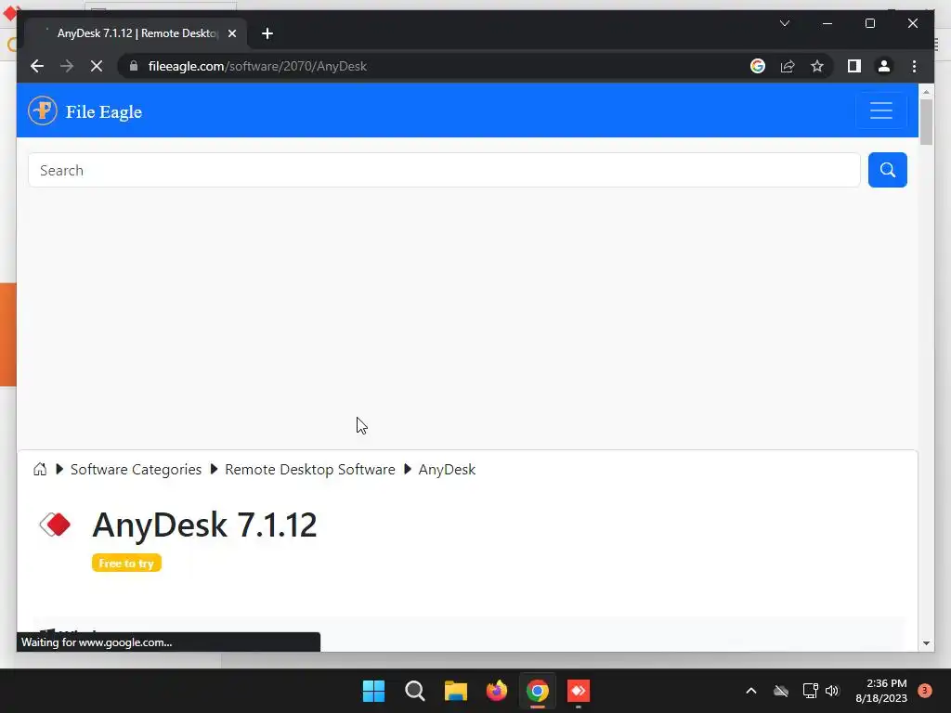This screenshot has height=713, width=951.
Task: Maximize the Chrome window
Action: click(869, 23)
